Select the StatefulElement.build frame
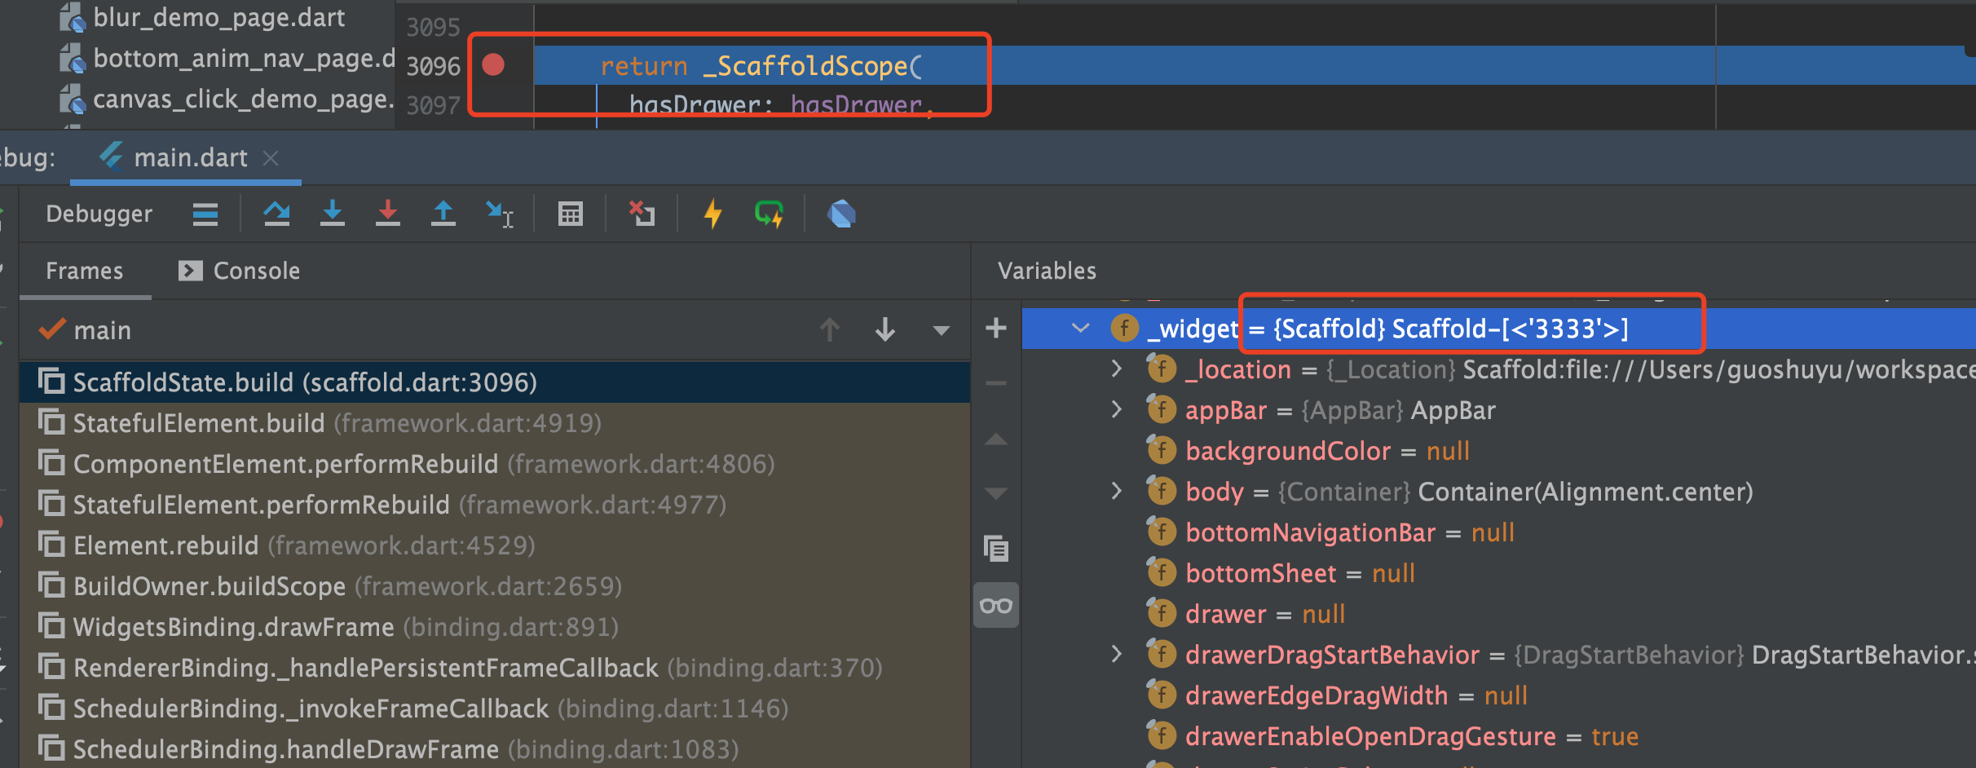 click(494, 423)
